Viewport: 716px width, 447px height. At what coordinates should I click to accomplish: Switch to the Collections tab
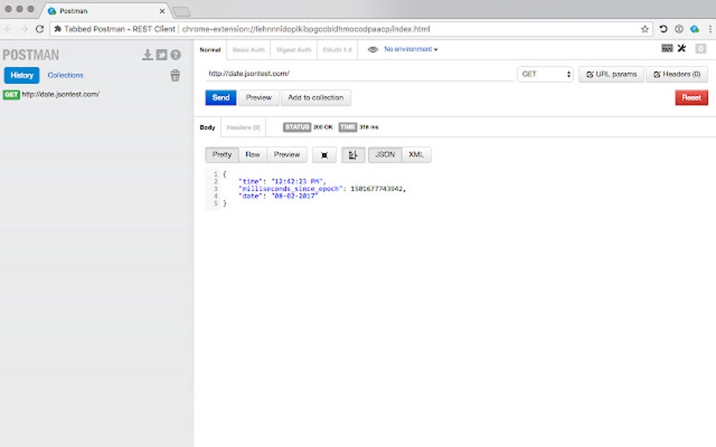point(65,75)
